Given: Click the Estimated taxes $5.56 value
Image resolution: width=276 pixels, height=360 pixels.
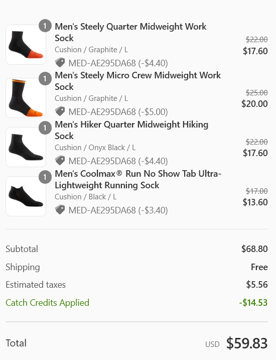Looking at the screenshot, I should click(257, 285).
